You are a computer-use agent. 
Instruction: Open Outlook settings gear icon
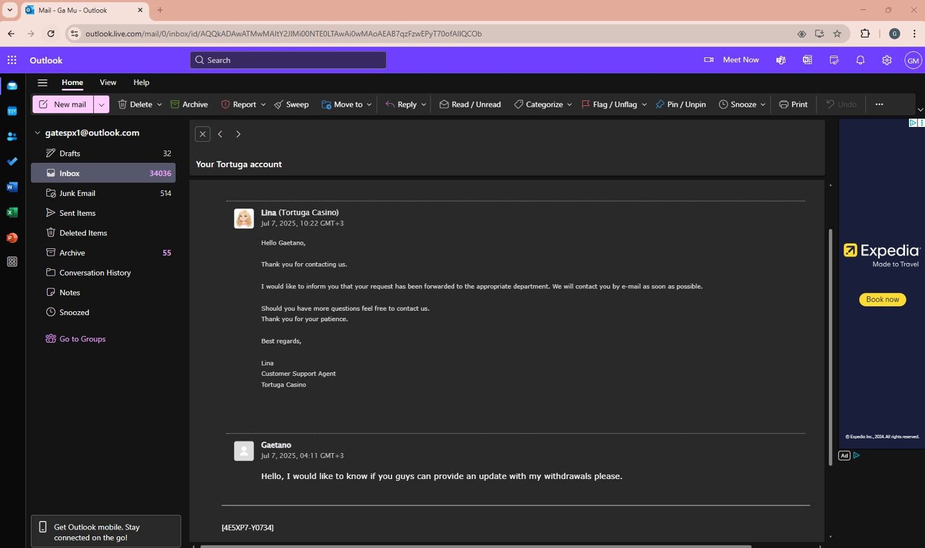(x=887, y=60)
